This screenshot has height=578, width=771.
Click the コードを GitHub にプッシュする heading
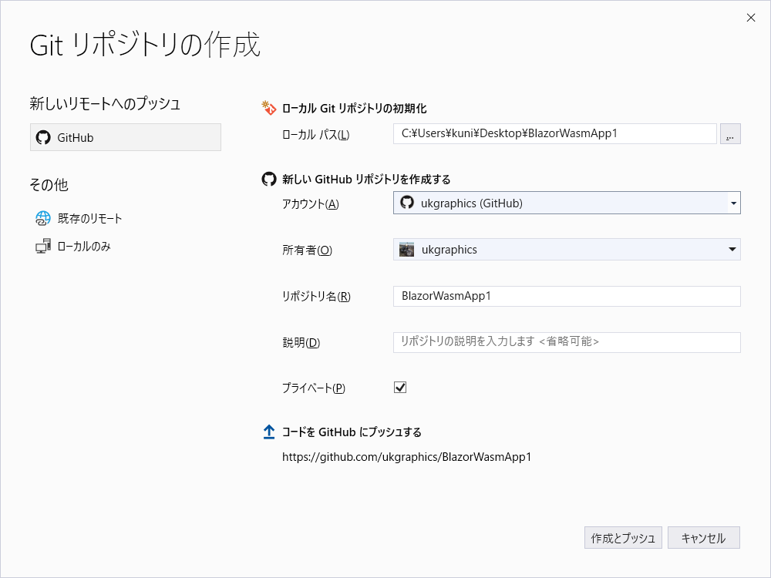coord(352,432)
